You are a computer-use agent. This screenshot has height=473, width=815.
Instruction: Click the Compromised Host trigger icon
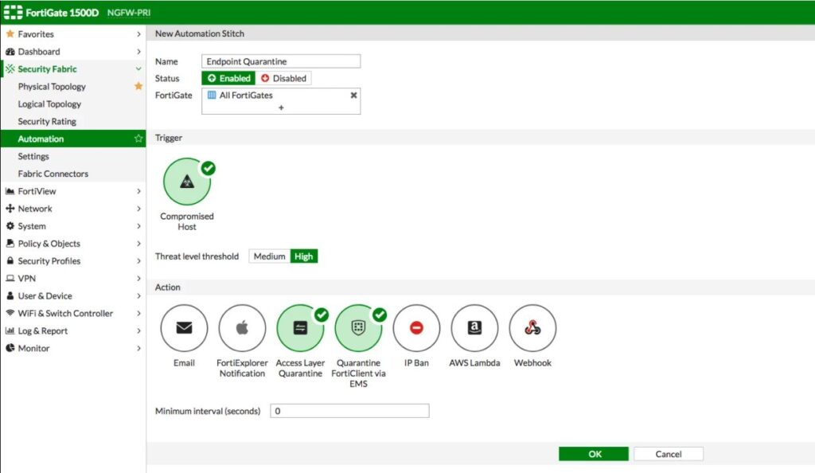187,182
